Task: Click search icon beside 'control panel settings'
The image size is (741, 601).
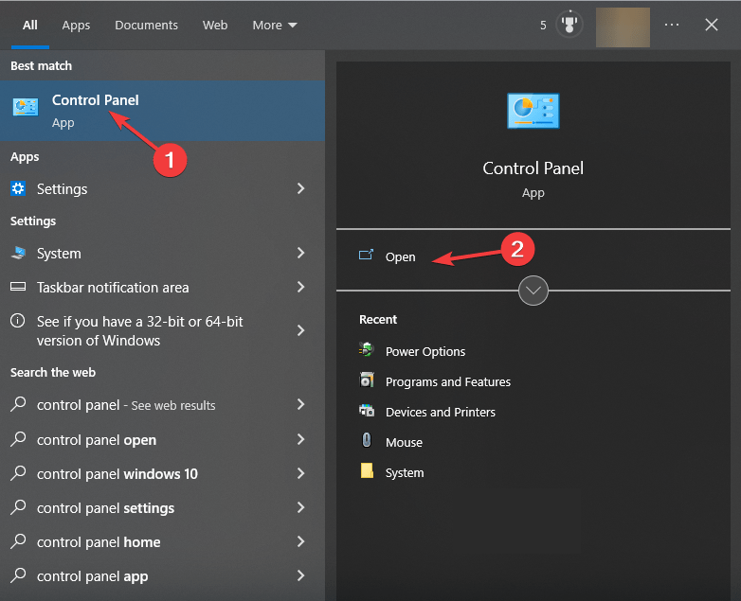Action: coord(18,507)
